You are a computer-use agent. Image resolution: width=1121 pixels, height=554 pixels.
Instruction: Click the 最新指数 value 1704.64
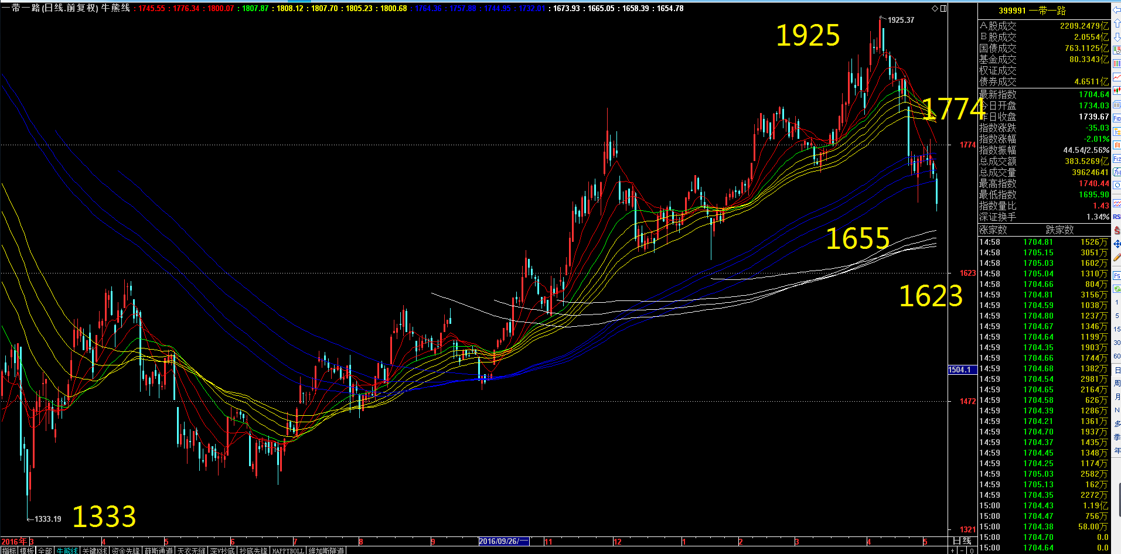1093,94
